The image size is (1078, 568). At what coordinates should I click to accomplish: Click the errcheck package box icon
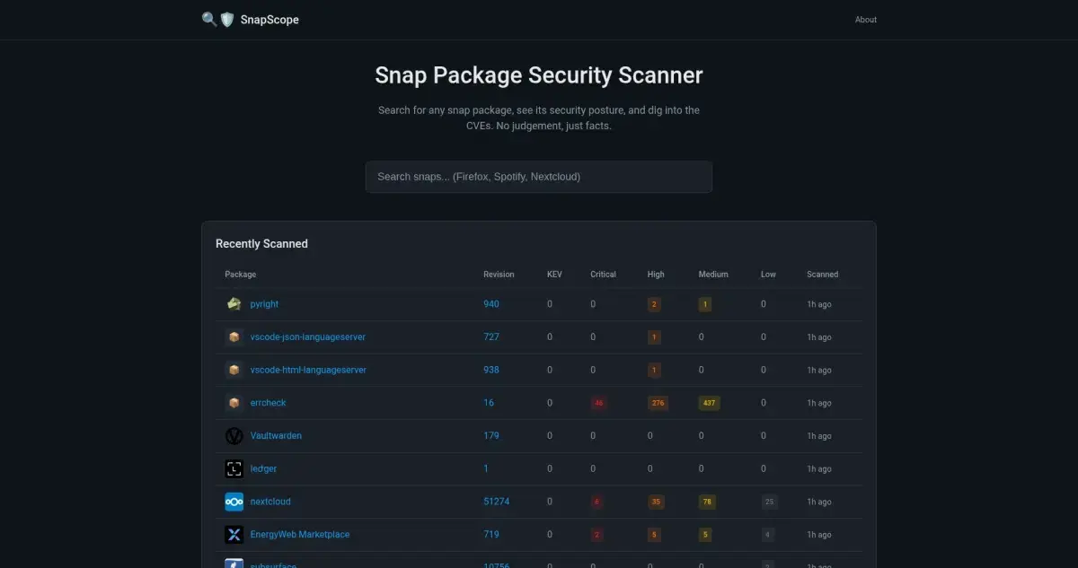tap(234, 402)
